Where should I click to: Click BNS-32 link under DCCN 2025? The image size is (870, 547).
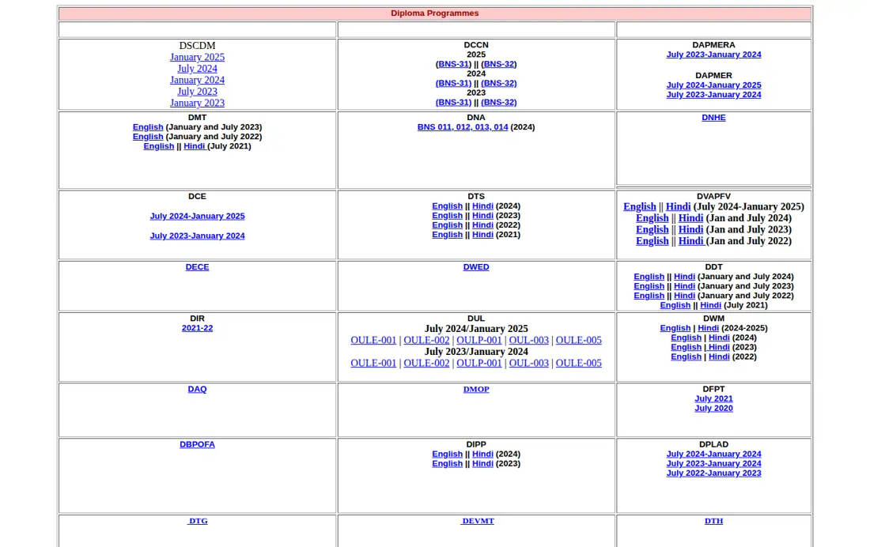499,64
